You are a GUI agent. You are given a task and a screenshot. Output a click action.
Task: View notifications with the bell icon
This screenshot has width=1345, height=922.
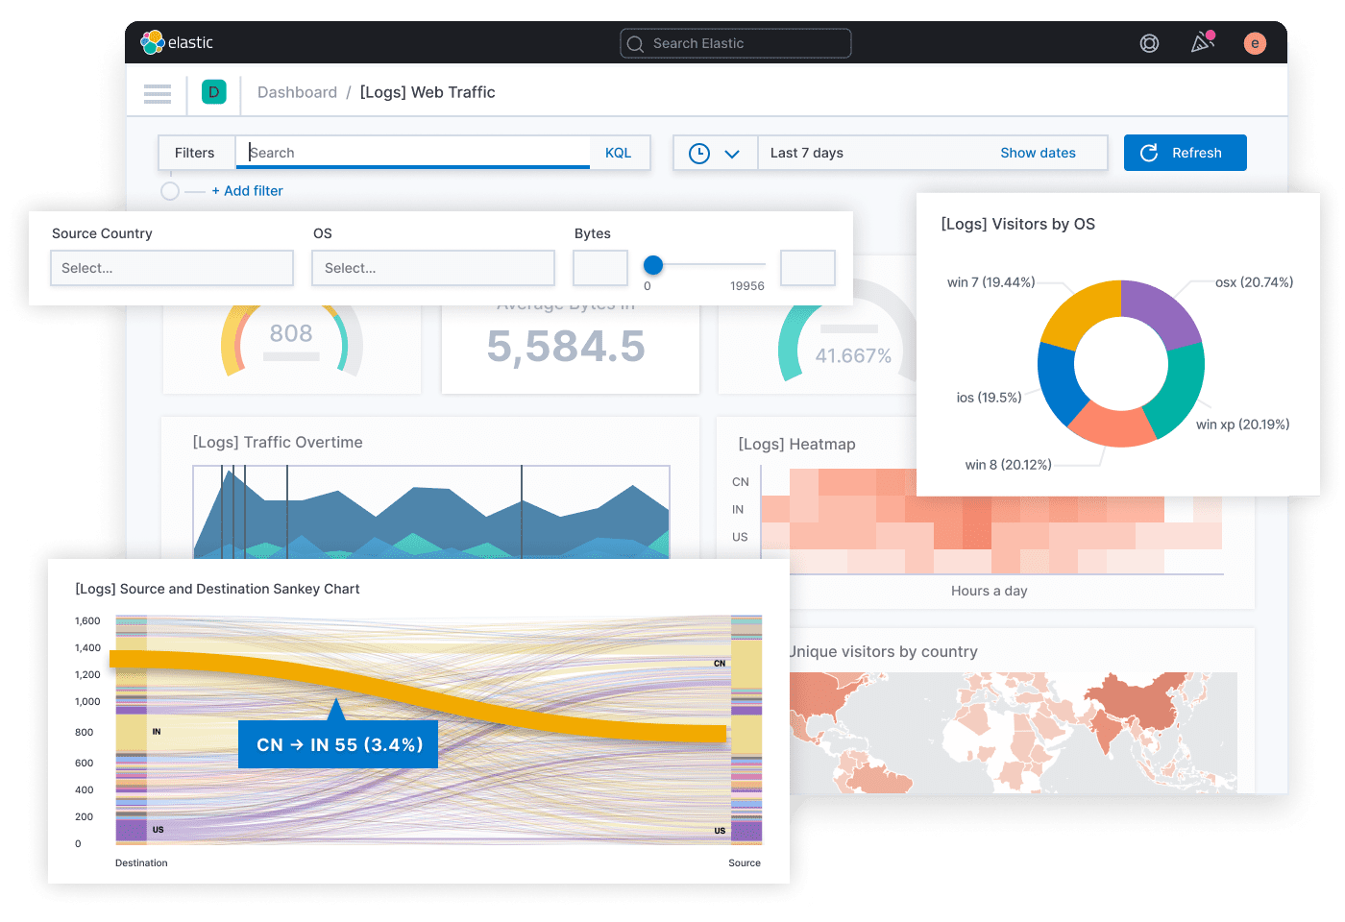(1202, 42)
